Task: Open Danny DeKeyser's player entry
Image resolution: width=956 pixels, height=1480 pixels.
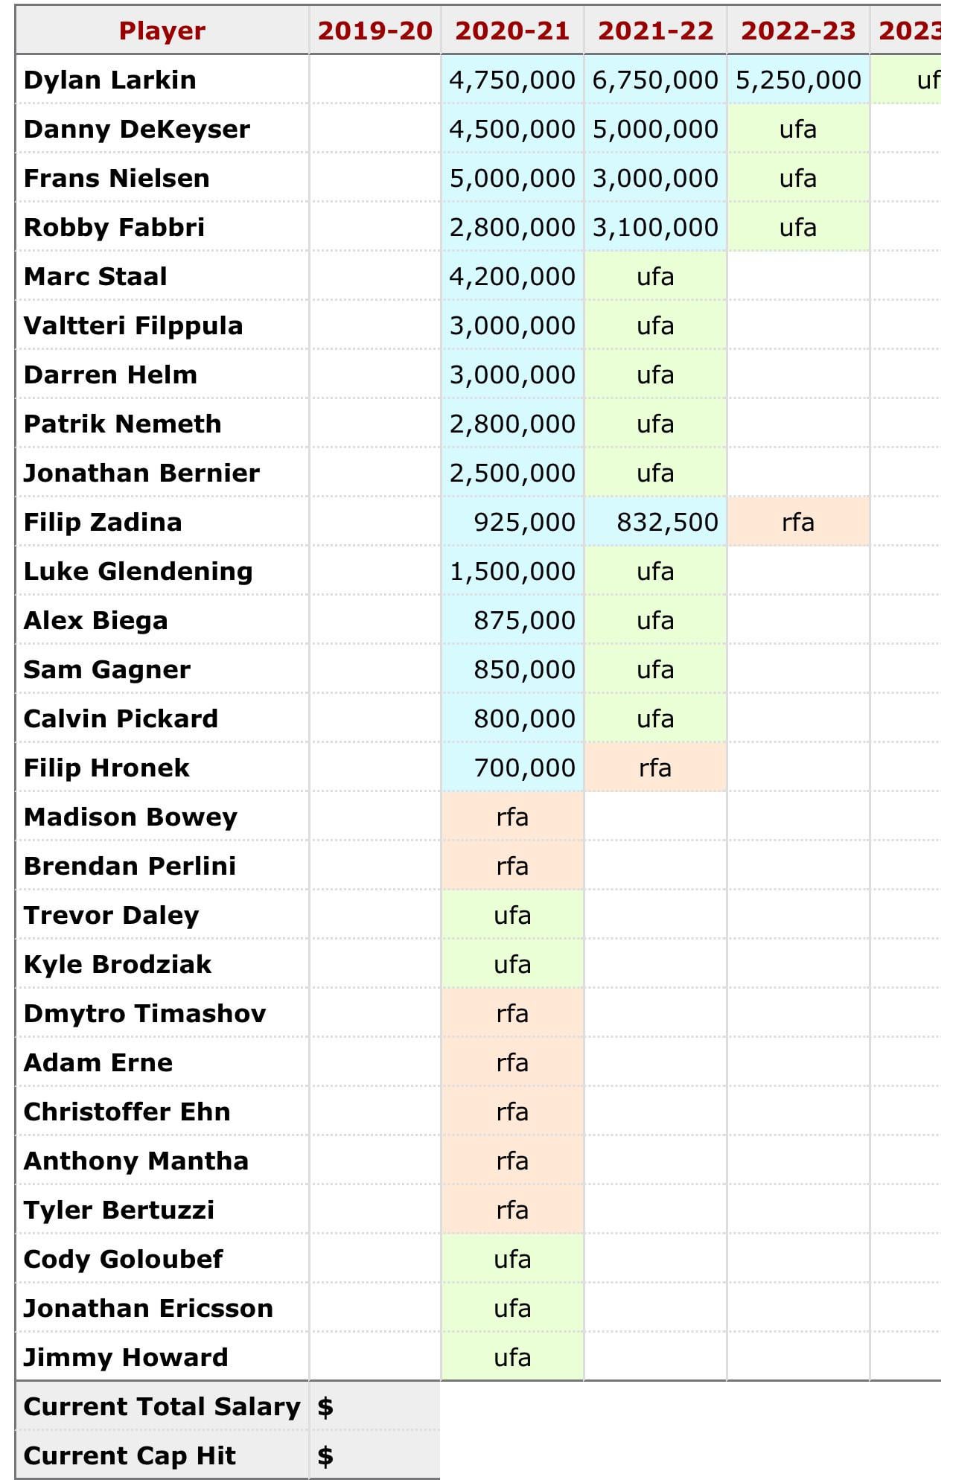Action: 137,129
